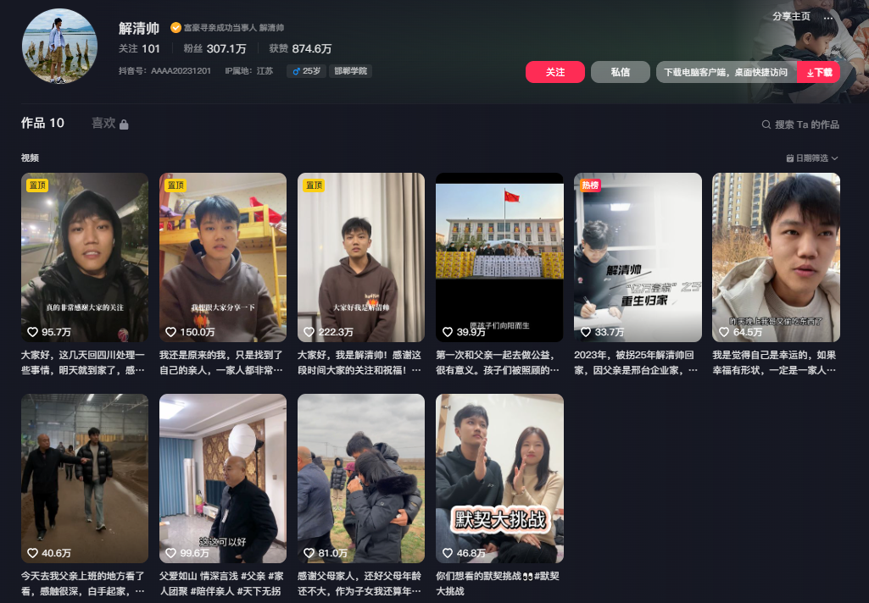Expand the 日期筛选 date filter dropdown
The height and width of the screenshot is (603, 869).
(x=812, y=158)
